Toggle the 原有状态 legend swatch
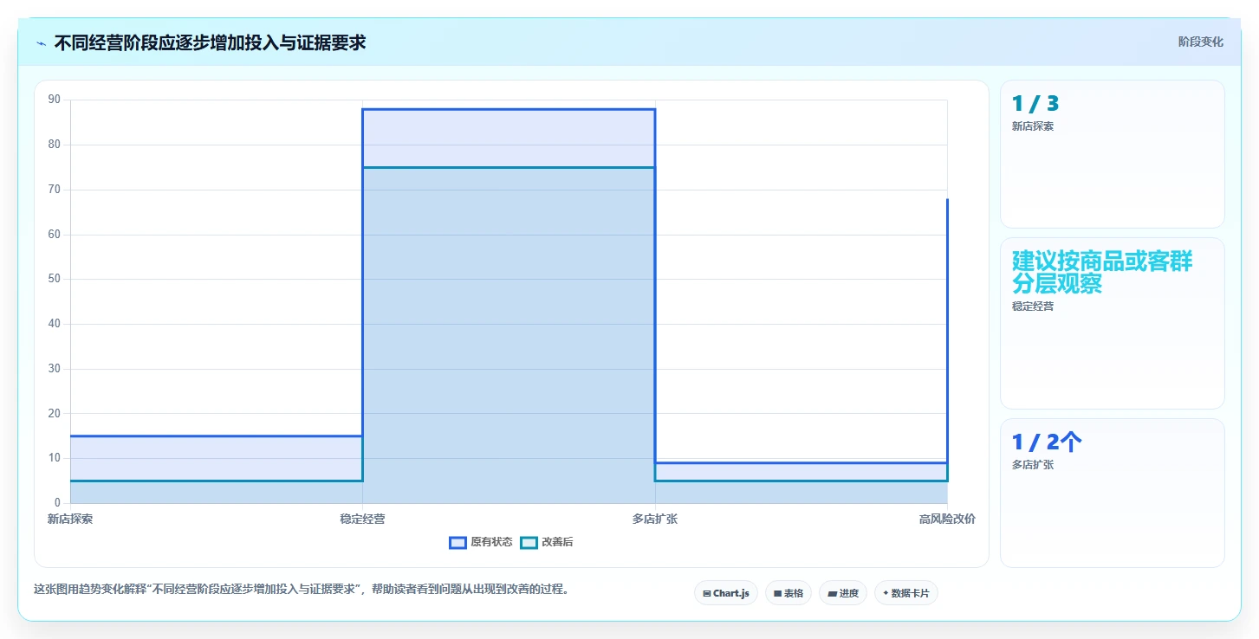 click(x=458, y=543)
